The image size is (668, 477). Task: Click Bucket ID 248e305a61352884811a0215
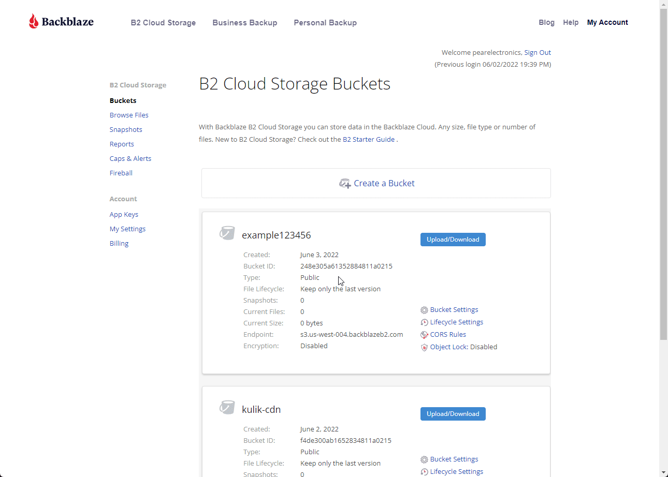click(x=346, y=266)
